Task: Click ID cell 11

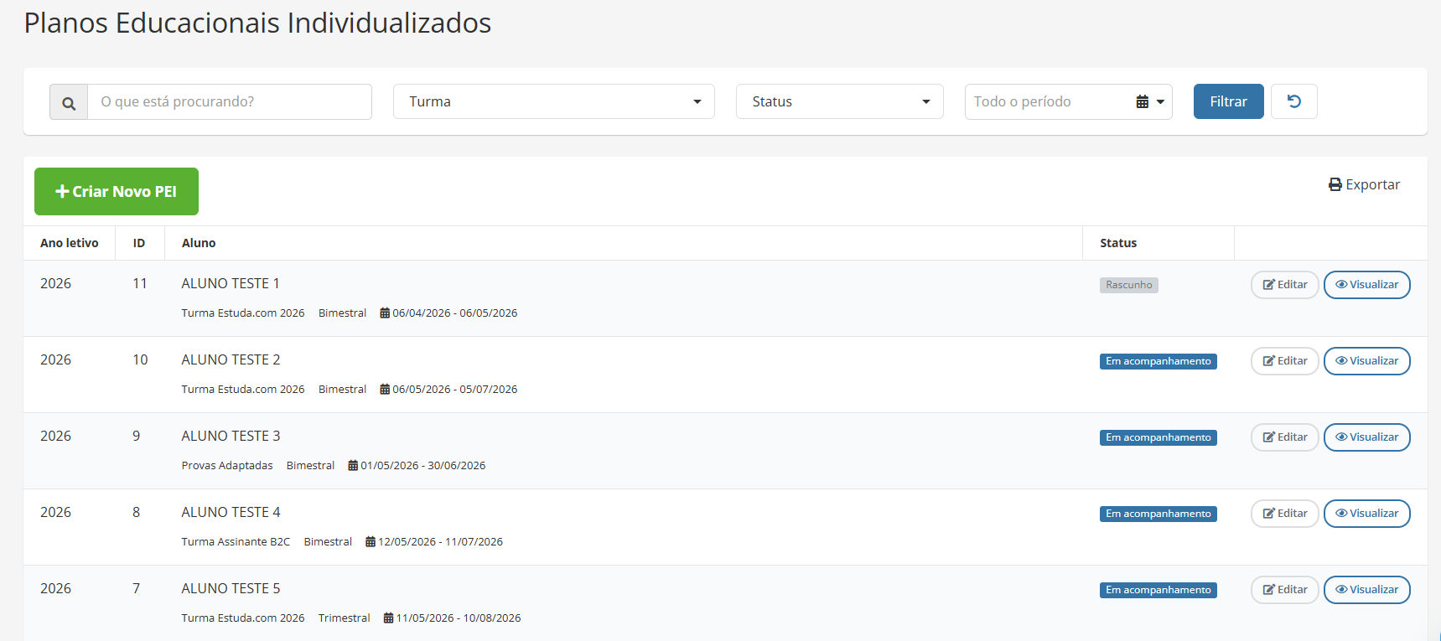Action: [x=140, y=283]
